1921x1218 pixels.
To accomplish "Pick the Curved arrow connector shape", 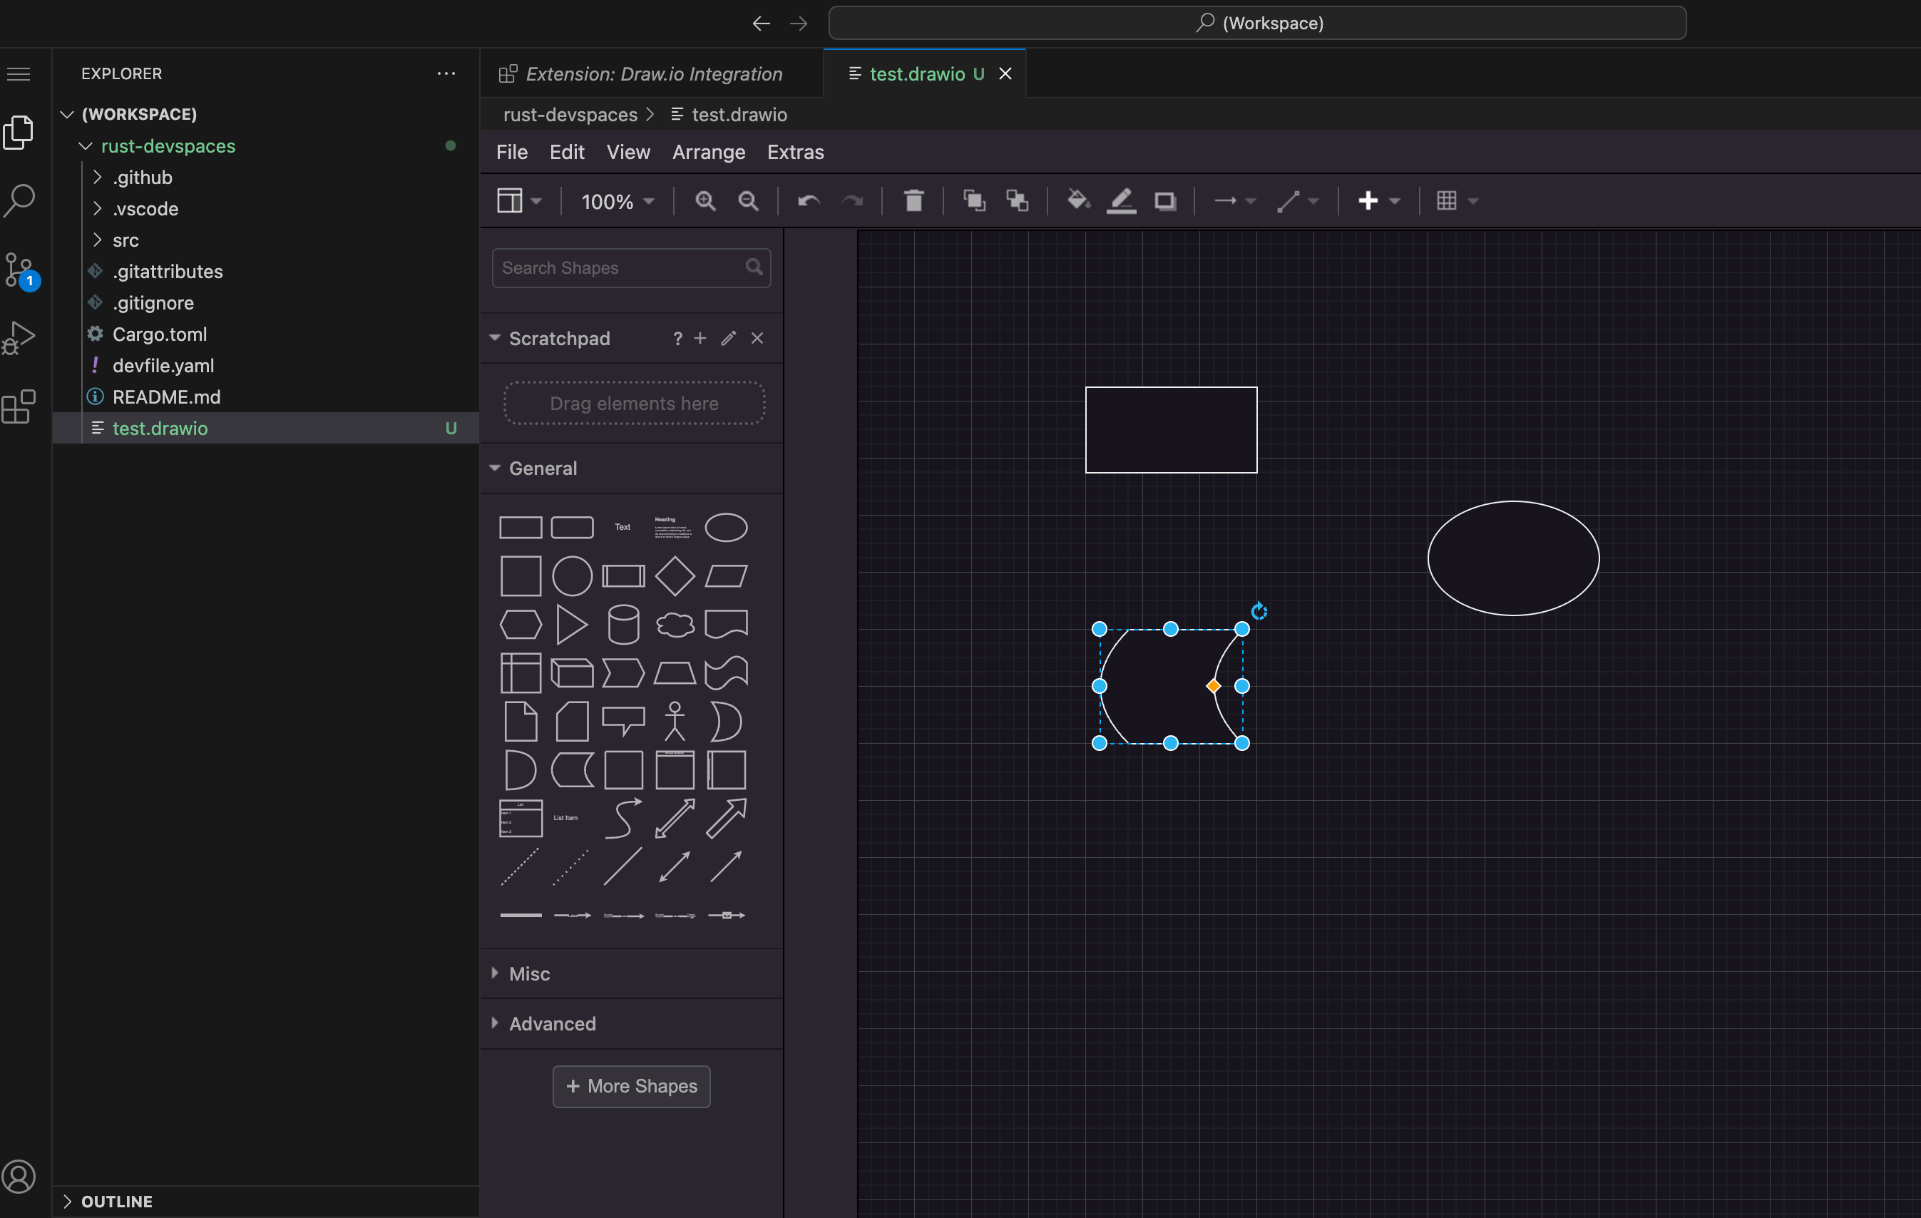I will 623,819.
